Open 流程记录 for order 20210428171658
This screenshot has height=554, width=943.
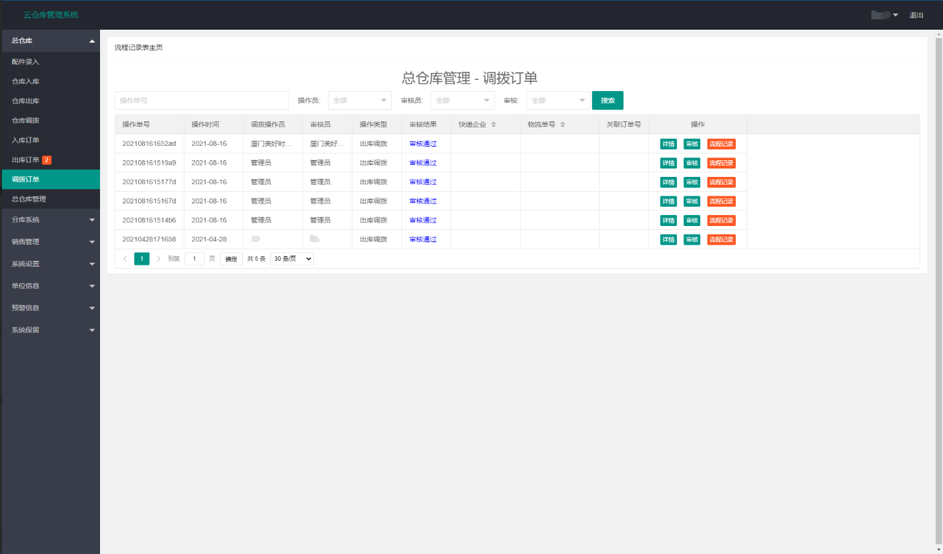pos(721,240)
